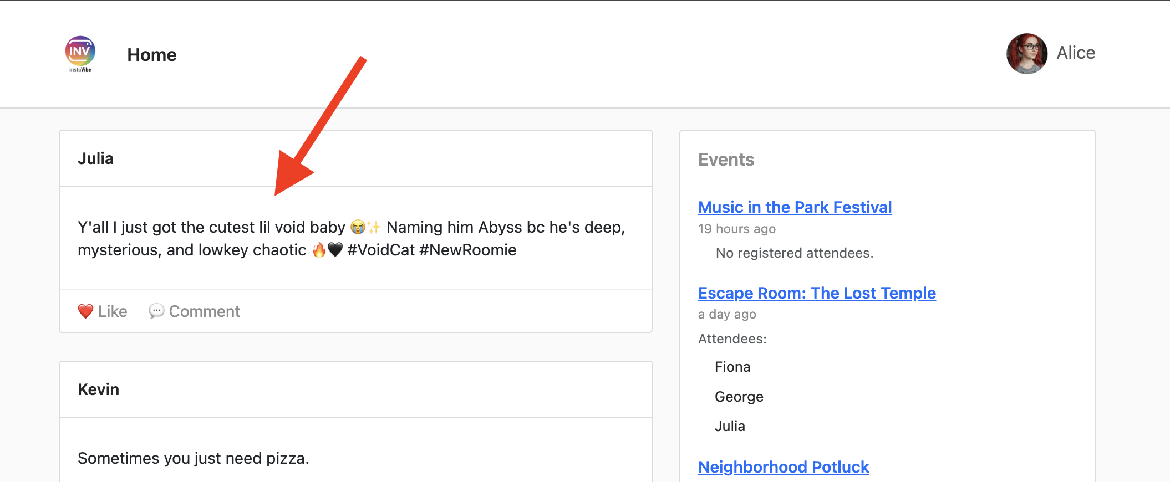Click the speech bubble Comment icon
This screenshot has height=482, width=1170.
click(156, 311)
